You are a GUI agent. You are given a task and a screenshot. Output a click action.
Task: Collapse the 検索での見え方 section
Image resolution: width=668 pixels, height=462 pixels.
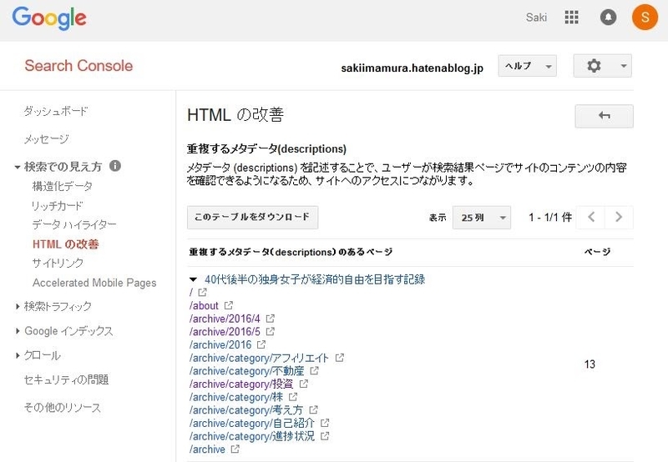tap(18, 167)
